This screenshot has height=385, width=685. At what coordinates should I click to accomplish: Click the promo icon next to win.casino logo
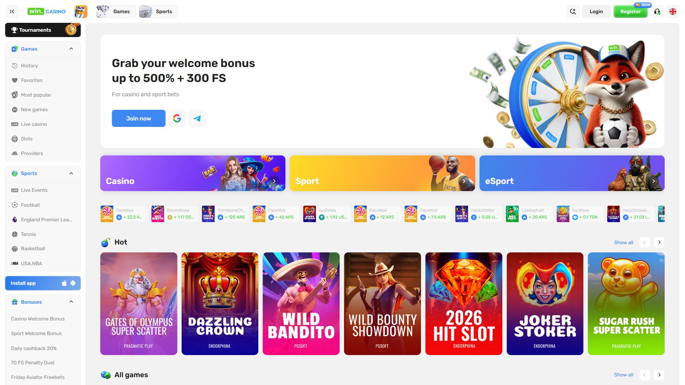[x=81, y=11]
